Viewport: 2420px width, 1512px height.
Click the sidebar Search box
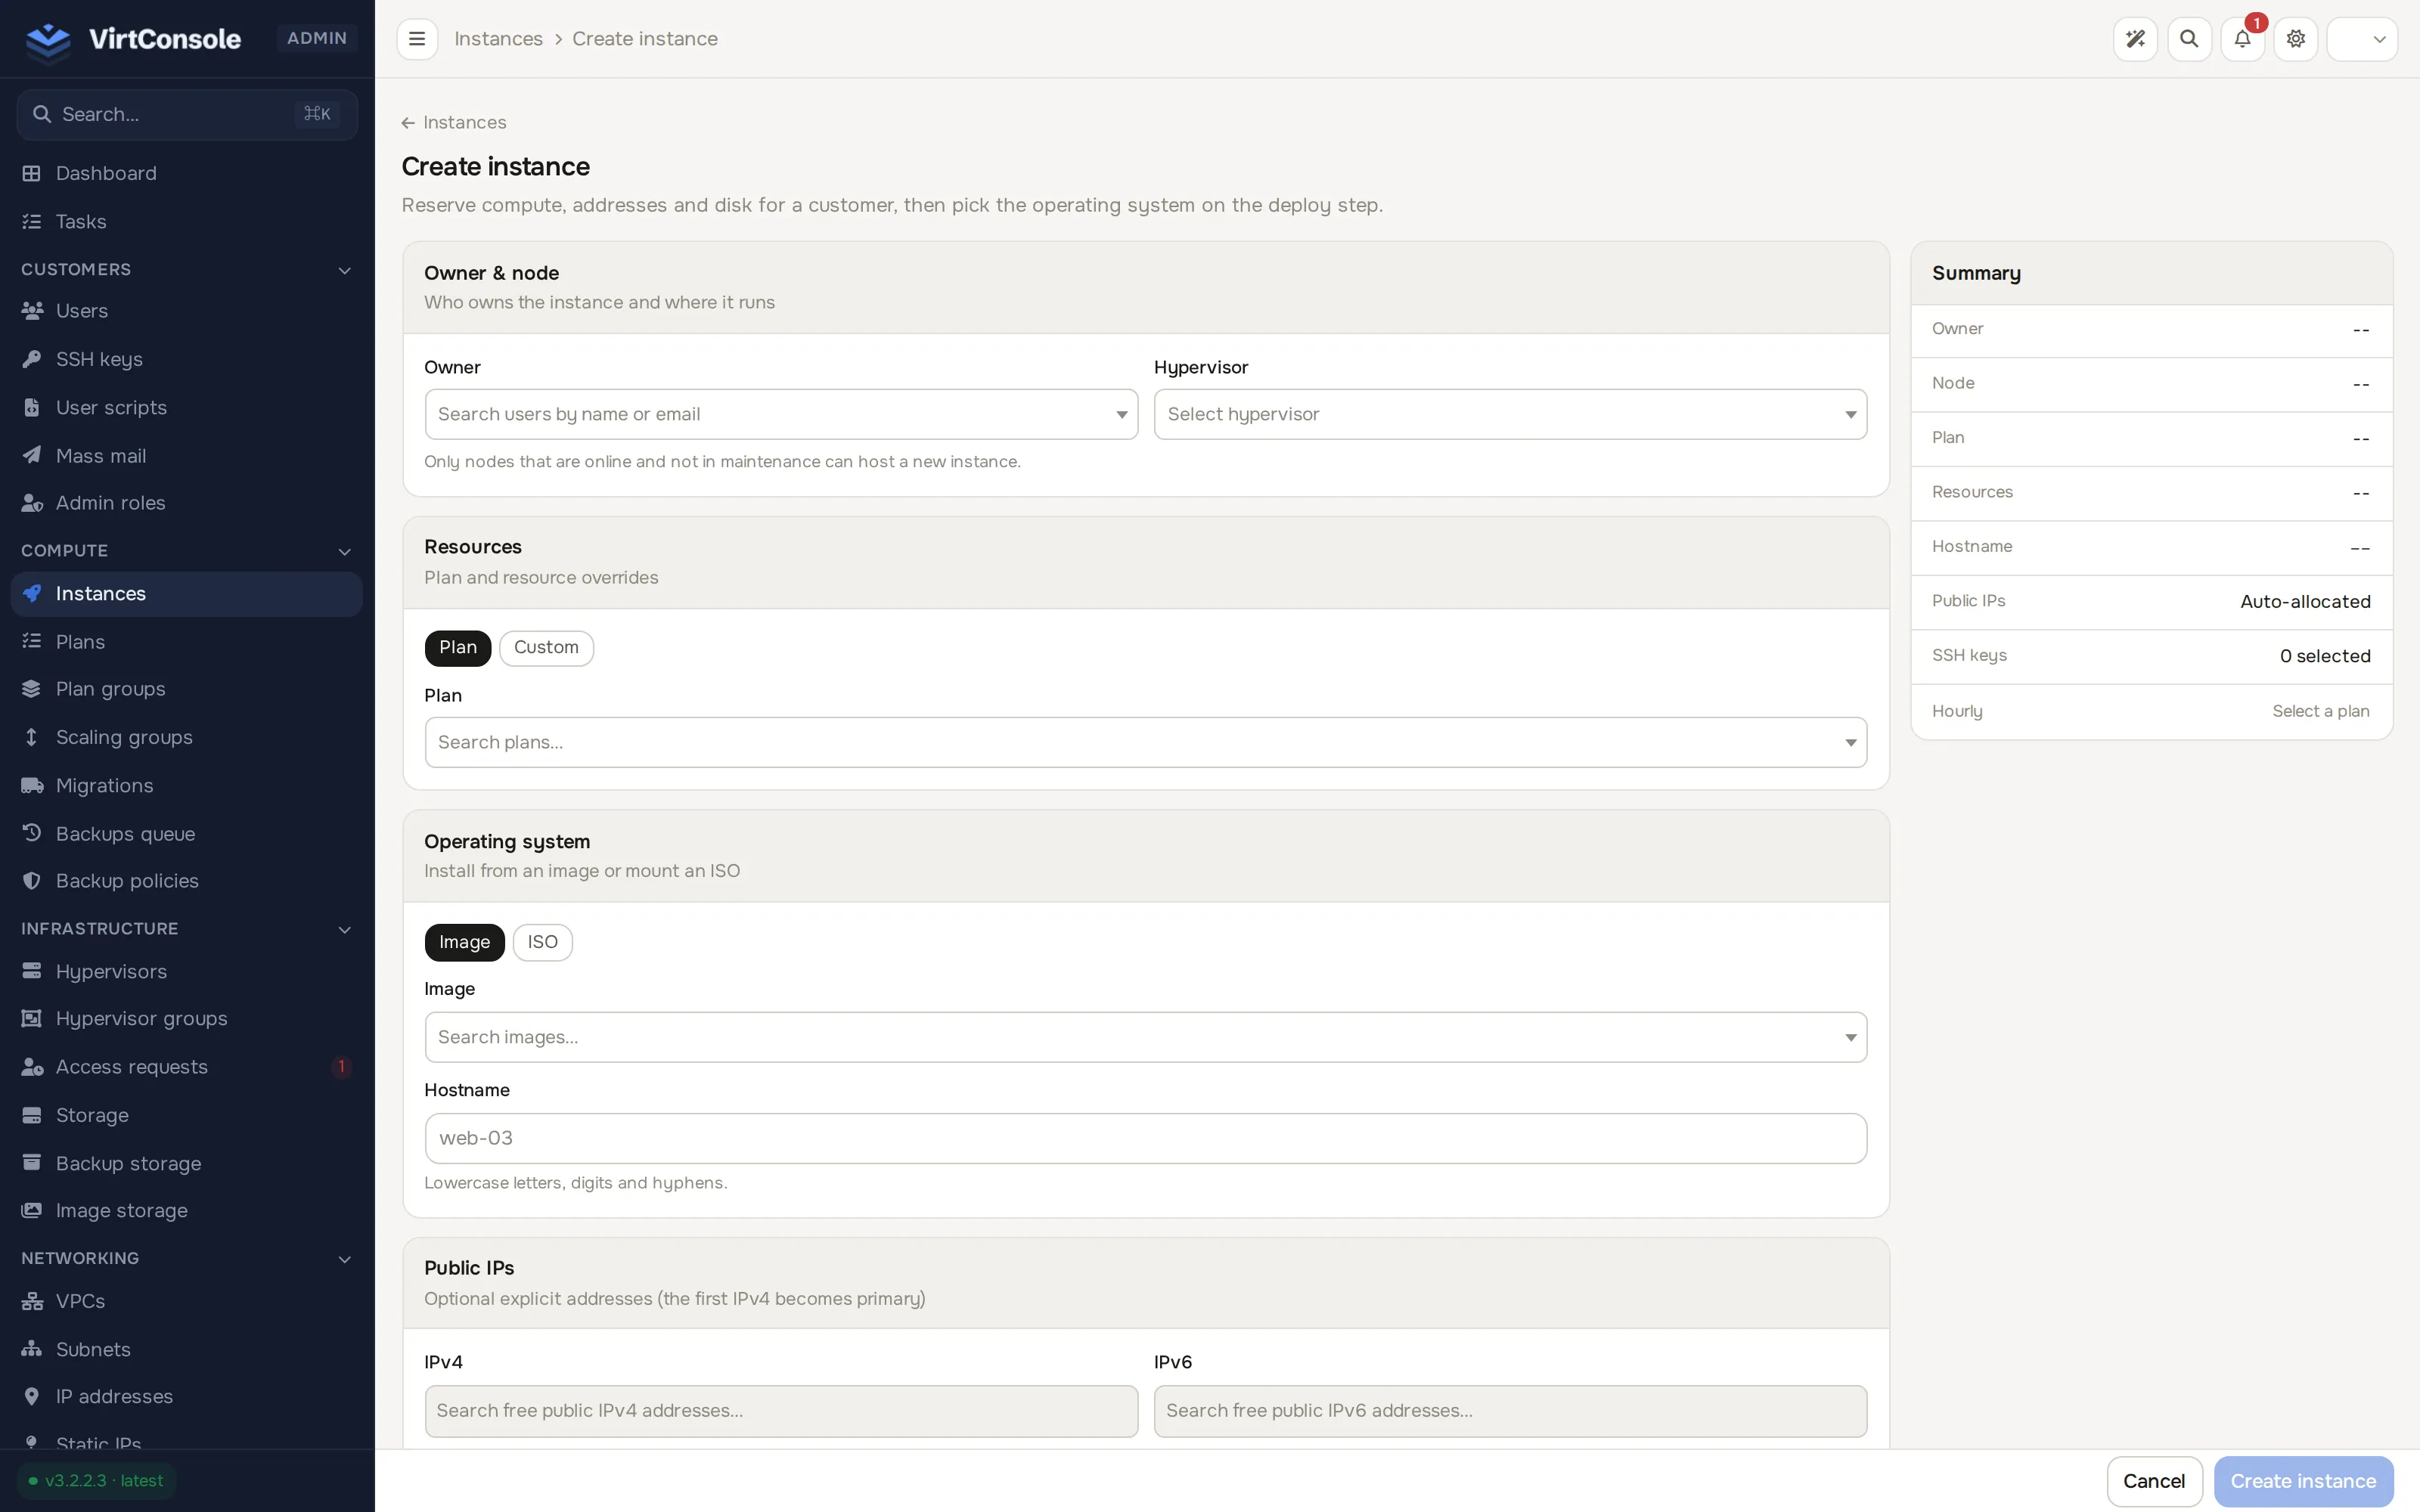(187, 114)
